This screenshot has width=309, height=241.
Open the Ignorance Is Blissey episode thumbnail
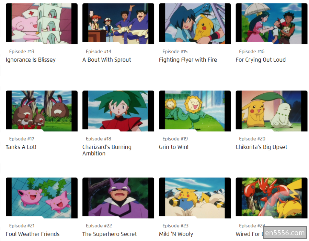click(x=42, y=23)
